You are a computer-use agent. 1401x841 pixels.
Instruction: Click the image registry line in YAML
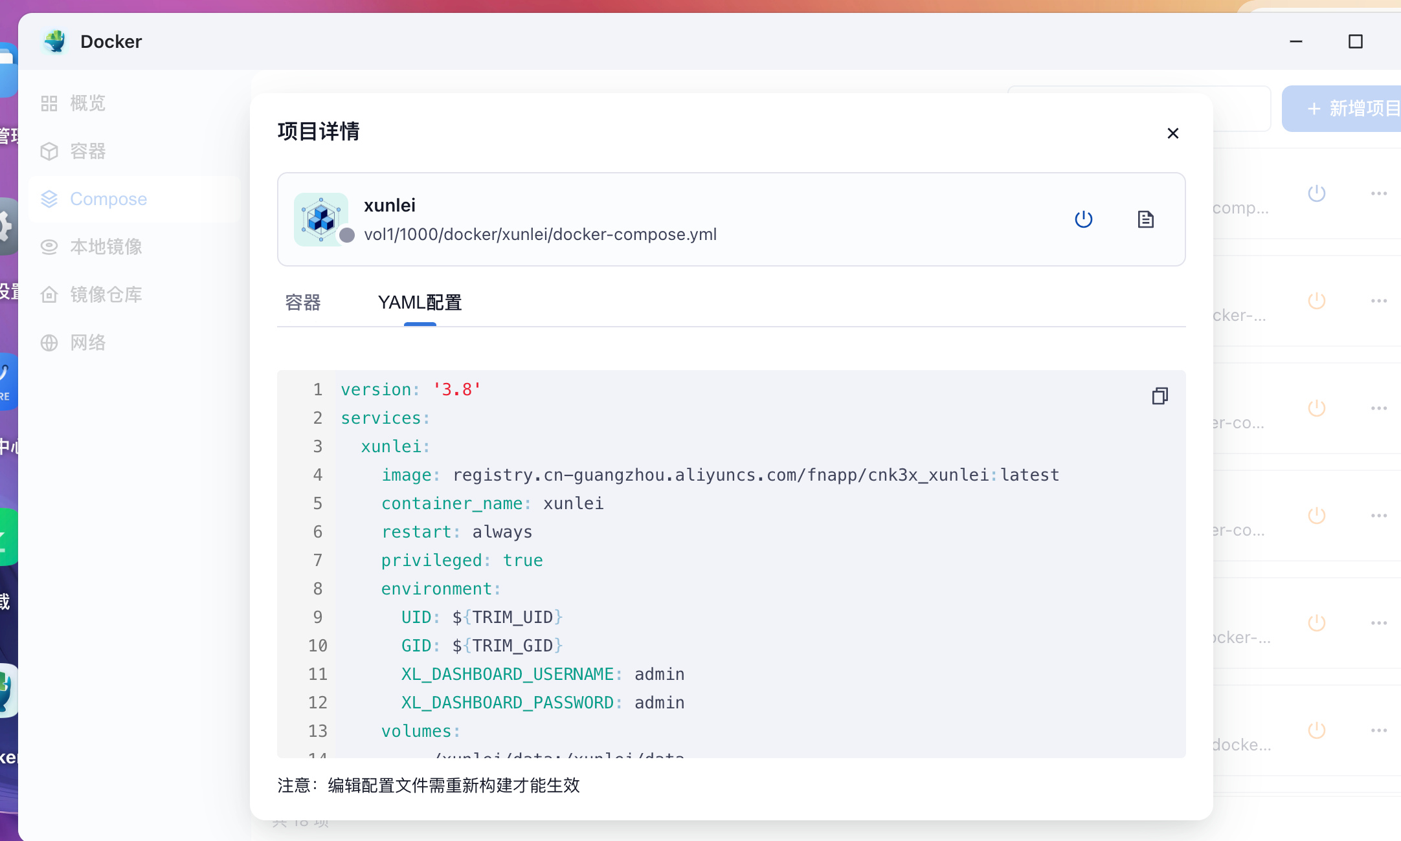coord(720,475)
